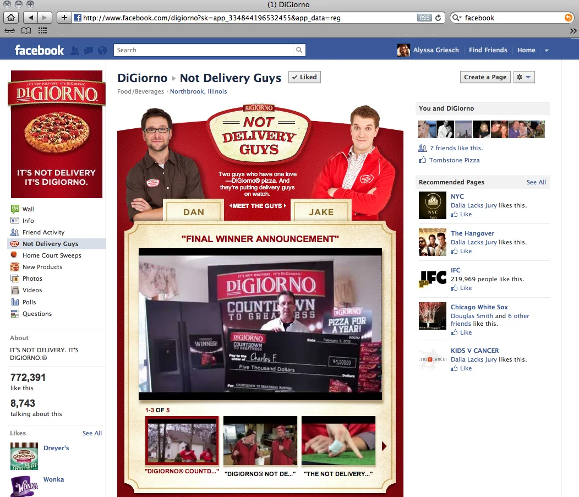This screenshot has height=497, width=579.
Task: Open the bookmarks book icon
Action: pyautogui.click(x=26, y=31)
